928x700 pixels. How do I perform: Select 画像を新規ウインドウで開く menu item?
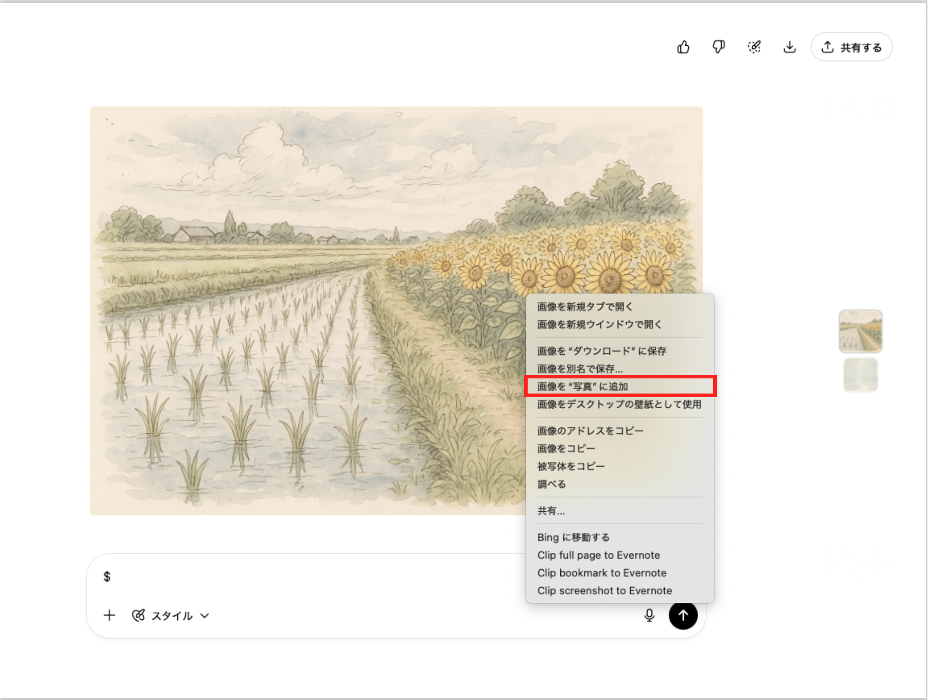coord(600,324)
